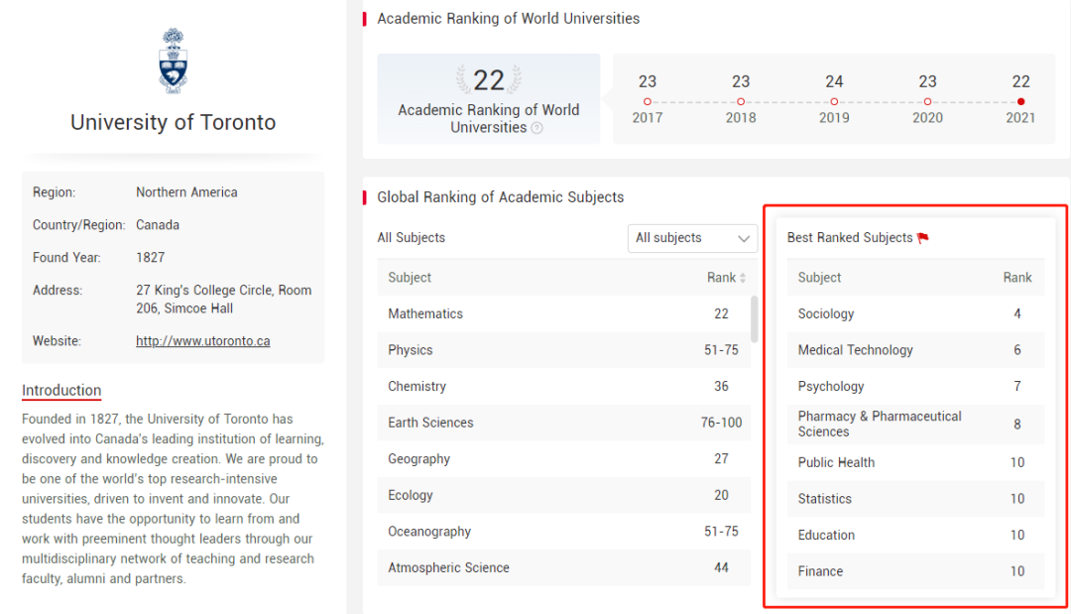Click the Subject header in All Subjects table
The image size is (1071, 614).
click(410, 278)
